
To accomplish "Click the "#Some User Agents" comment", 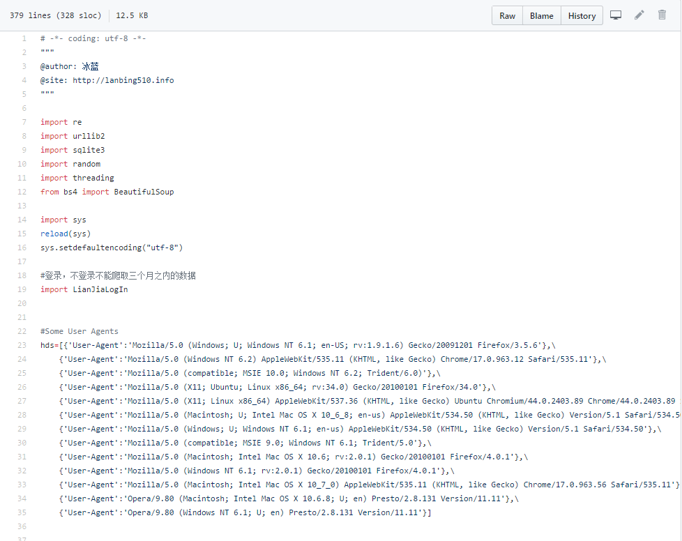I will tap(79, 331).
